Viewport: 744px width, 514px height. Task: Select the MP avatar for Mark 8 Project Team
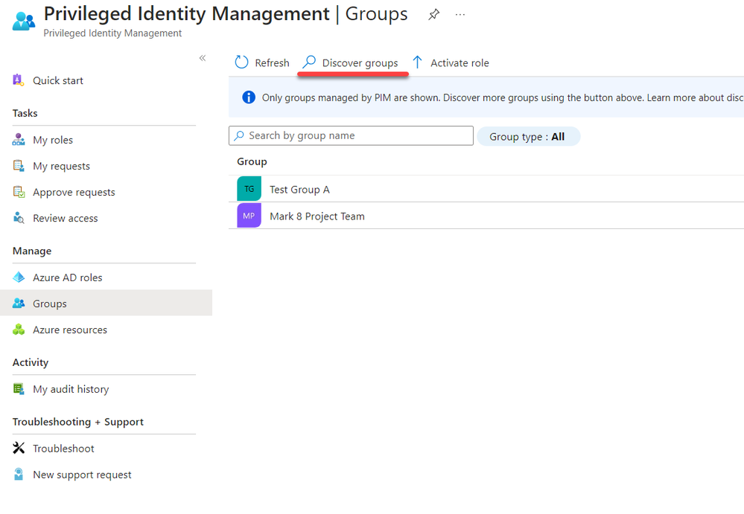(249, 216)
